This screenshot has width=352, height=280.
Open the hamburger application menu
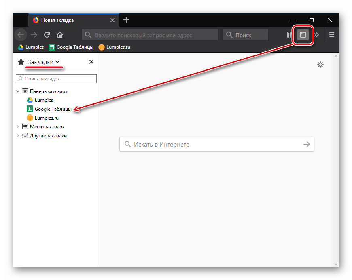332,35
